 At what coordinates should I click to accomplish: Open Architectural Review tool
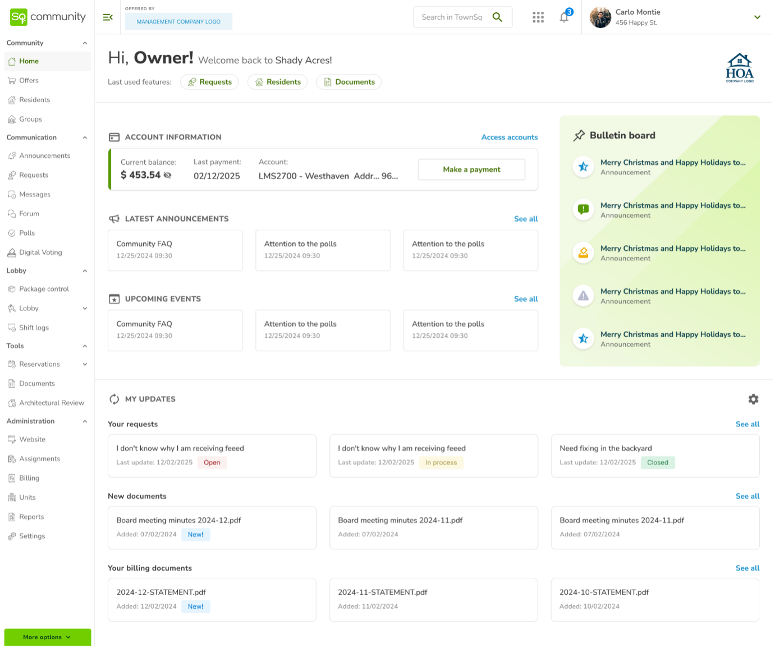(51, 403)
